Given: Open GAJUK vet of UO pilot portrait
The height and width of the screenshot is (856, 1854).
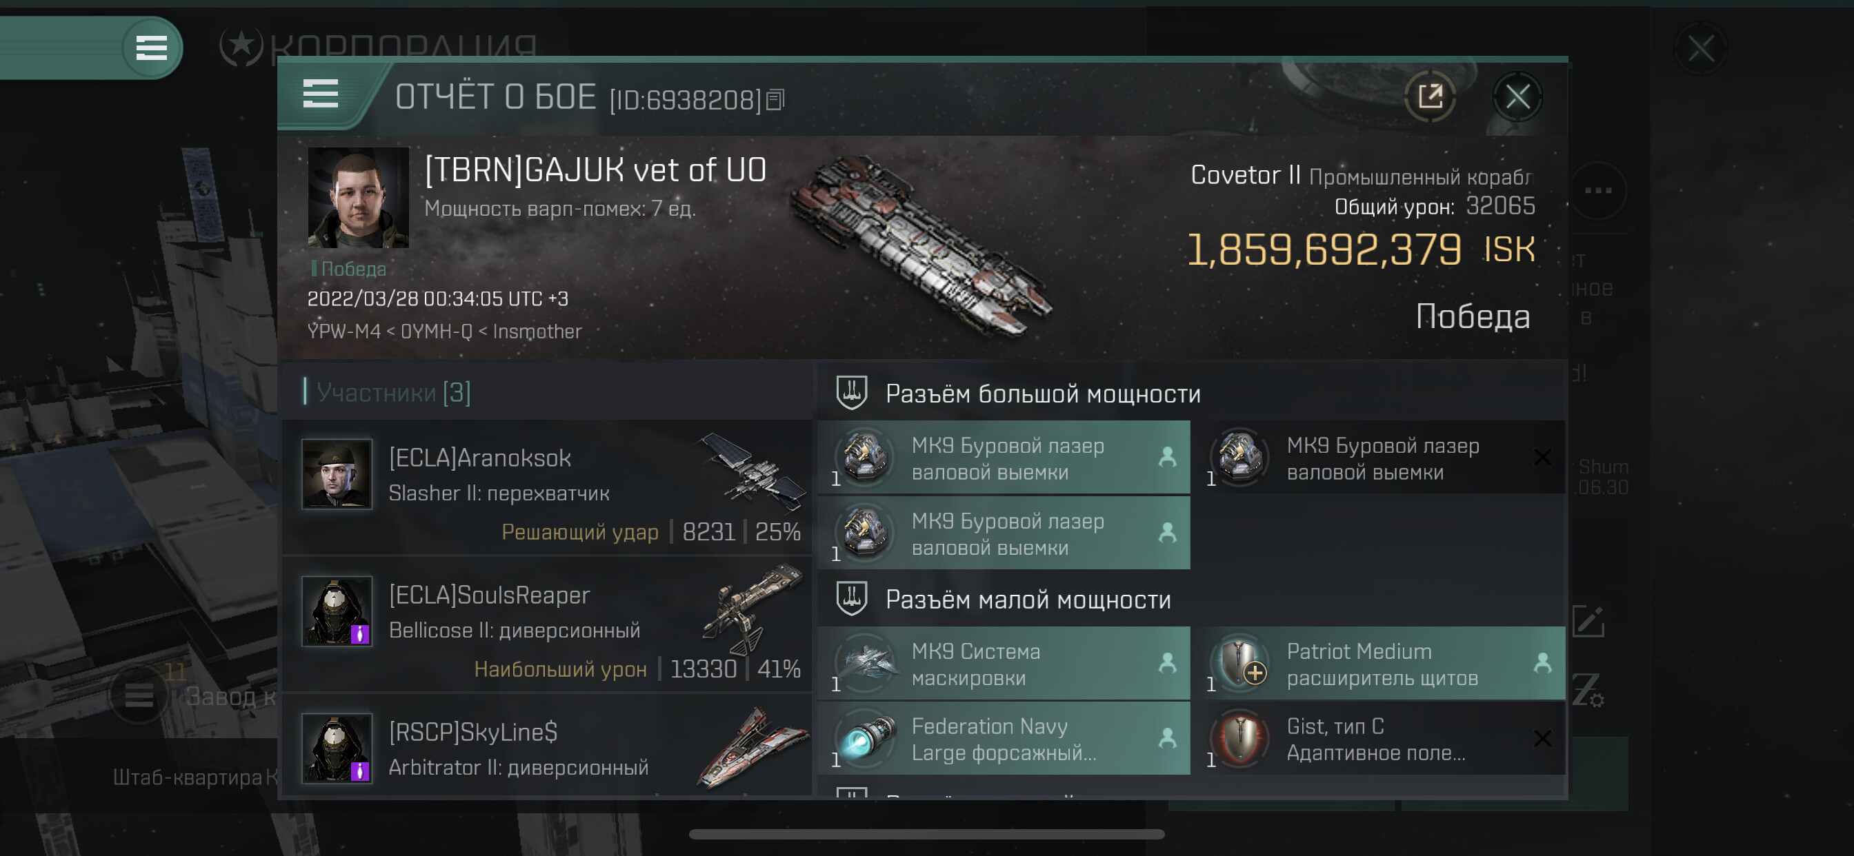Looking at the screenshot, I should point(358,198).
